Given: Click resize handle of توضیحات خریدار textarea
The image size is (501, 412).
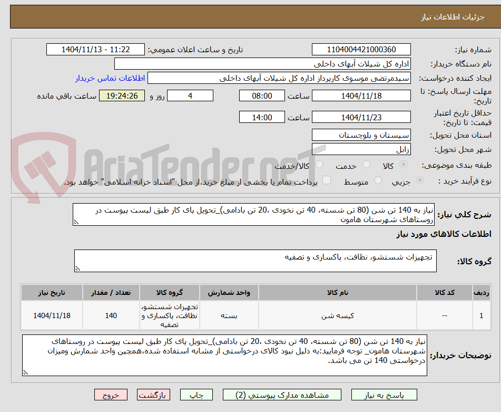Looking at the screenshot, I should tap(25, 372).
